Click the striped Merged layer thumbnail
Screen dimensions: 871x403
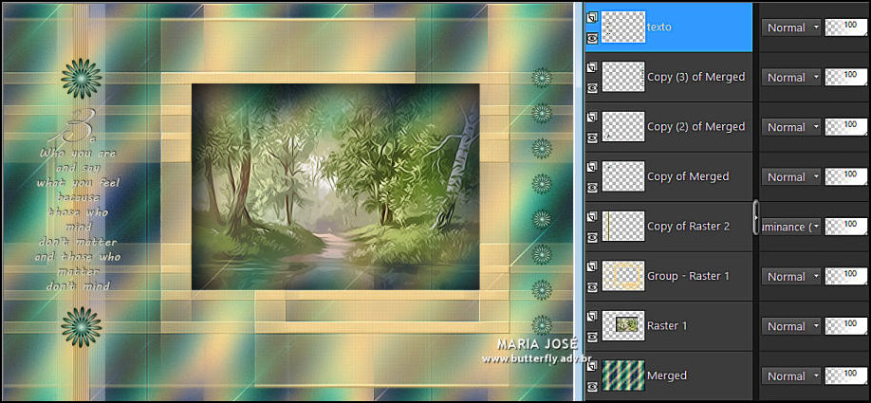623,376
